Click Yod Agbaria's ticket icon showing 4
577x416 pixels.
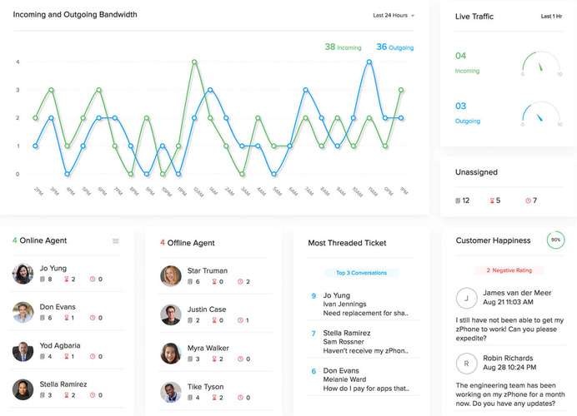[43, 357]
